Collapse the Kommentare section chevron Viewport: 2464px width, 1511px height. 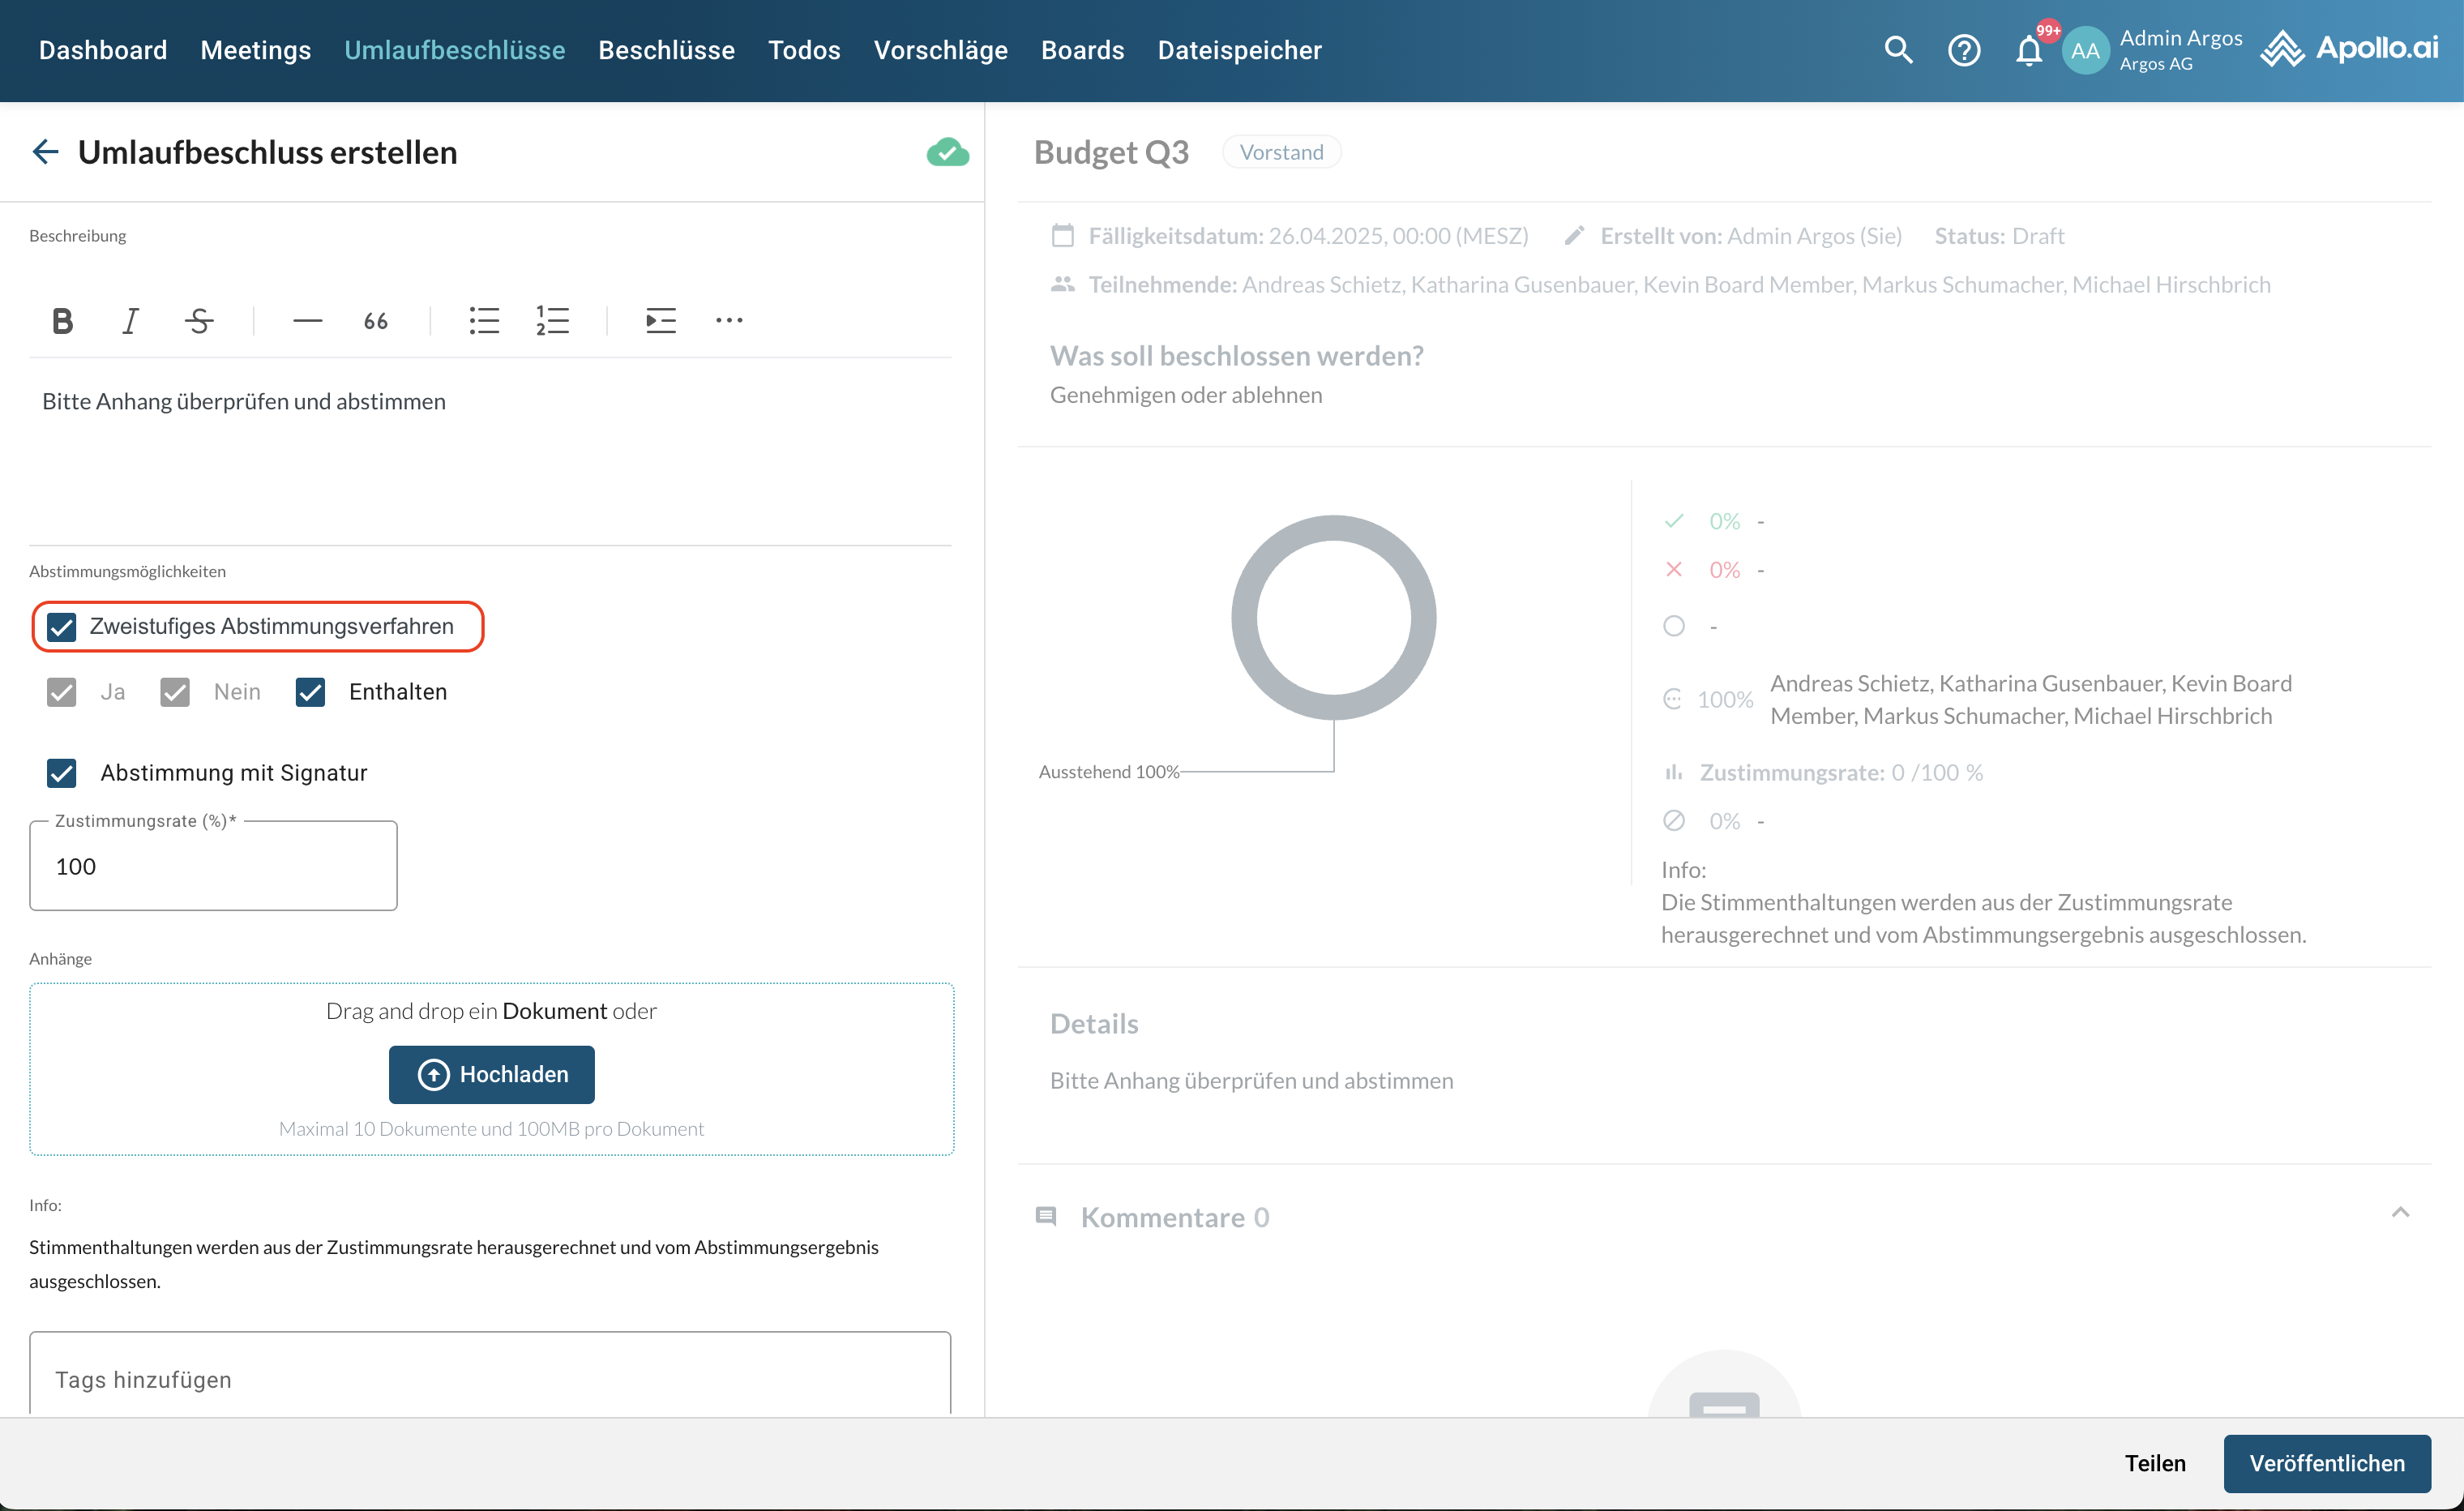2400,1213
